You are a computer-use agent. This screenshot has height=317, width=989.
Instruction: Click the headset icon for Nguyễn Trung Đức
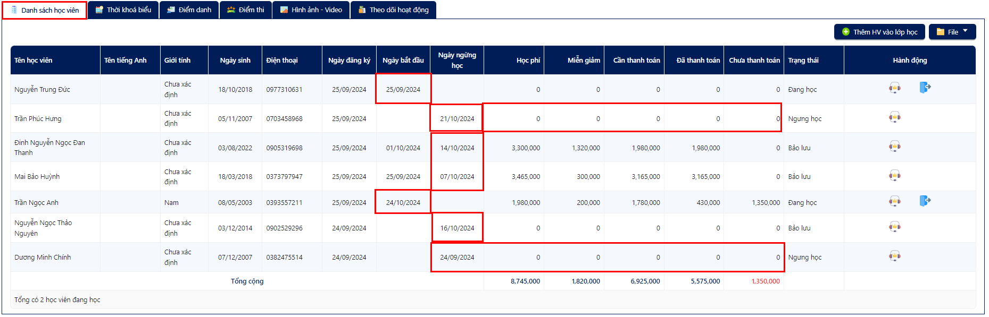[895, 88]
